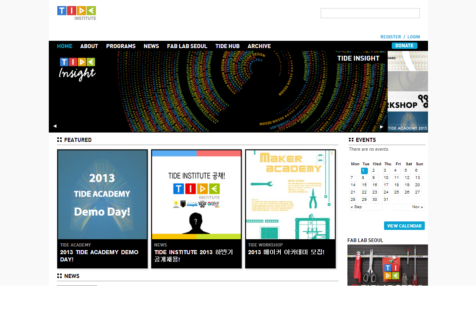Click the search input field
476x318 pixels.
click(x=370, y=13)
